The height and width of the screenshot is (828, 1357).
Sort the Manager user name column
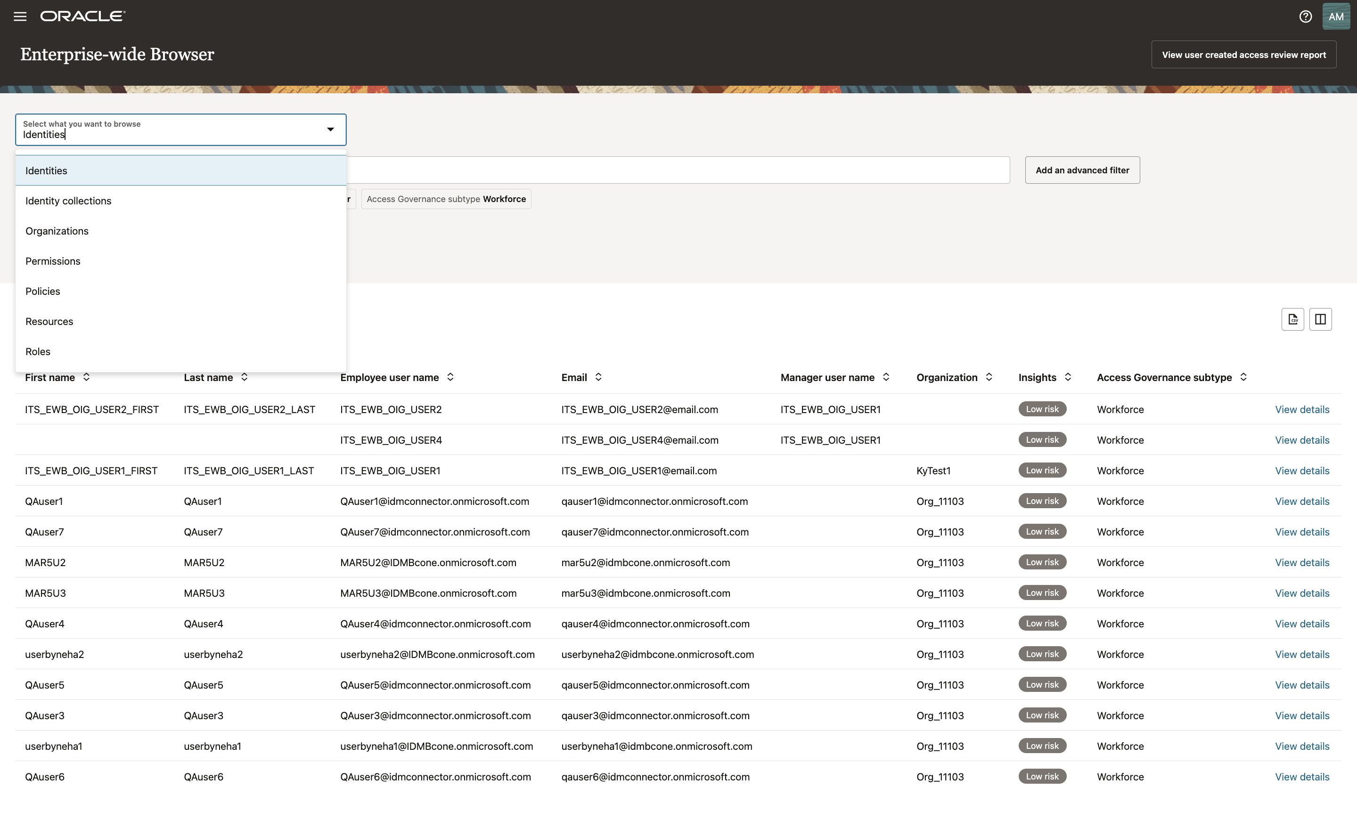point(886,377)
